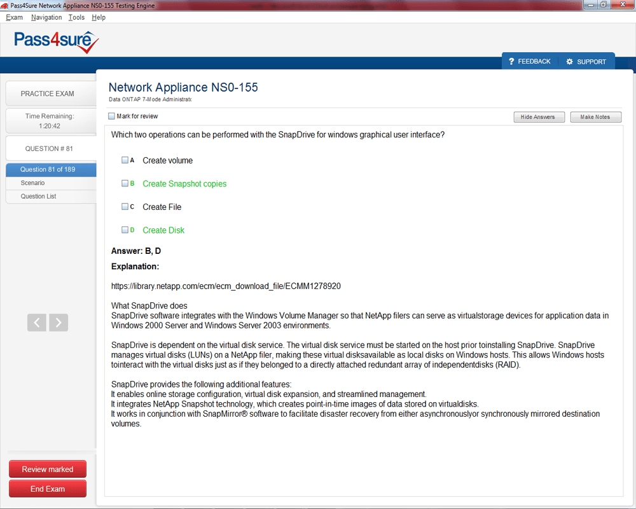Click the app icon in title bar

click(x=5, y=6)
